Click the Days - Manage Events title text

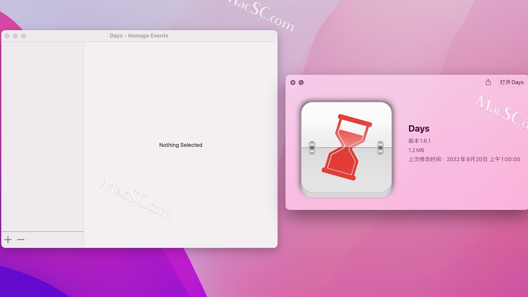[x=139, y=36]
